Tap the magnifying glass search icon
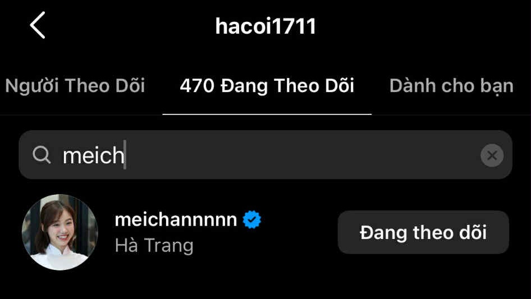Image resolution: width=531 pixels, height=299 pixels. [x=42, y=155]
